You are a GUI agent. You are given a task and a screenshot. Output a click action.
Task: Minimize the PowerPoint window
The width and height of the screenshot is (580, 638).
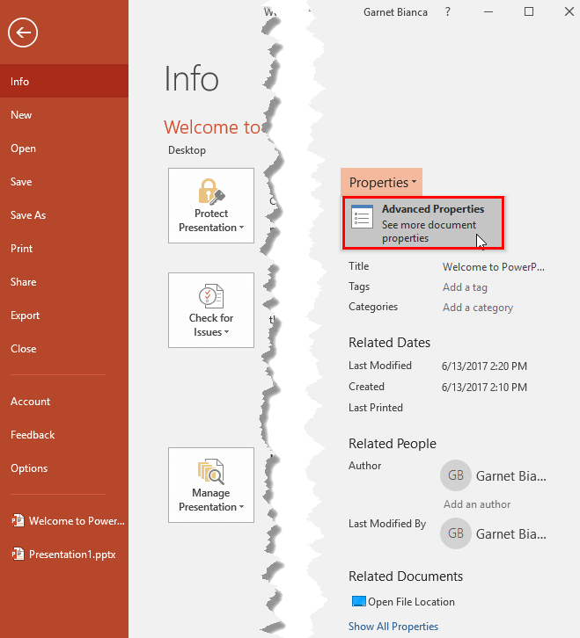click(x=488, y=11)
